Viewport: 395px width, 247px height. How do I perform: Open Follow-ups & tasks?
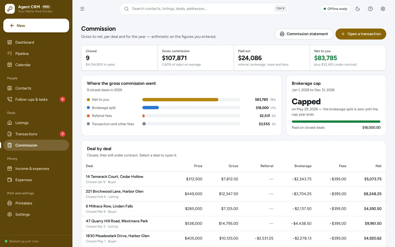36,99
